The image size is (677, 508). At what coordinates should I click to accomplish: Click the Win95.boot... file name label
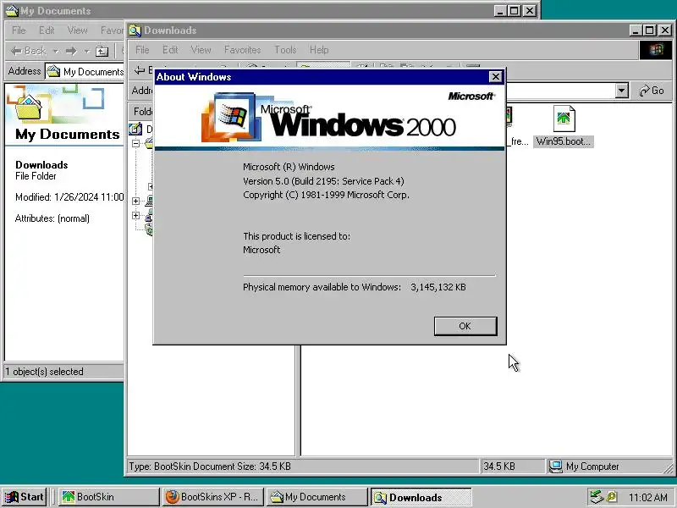coord(564,141)
